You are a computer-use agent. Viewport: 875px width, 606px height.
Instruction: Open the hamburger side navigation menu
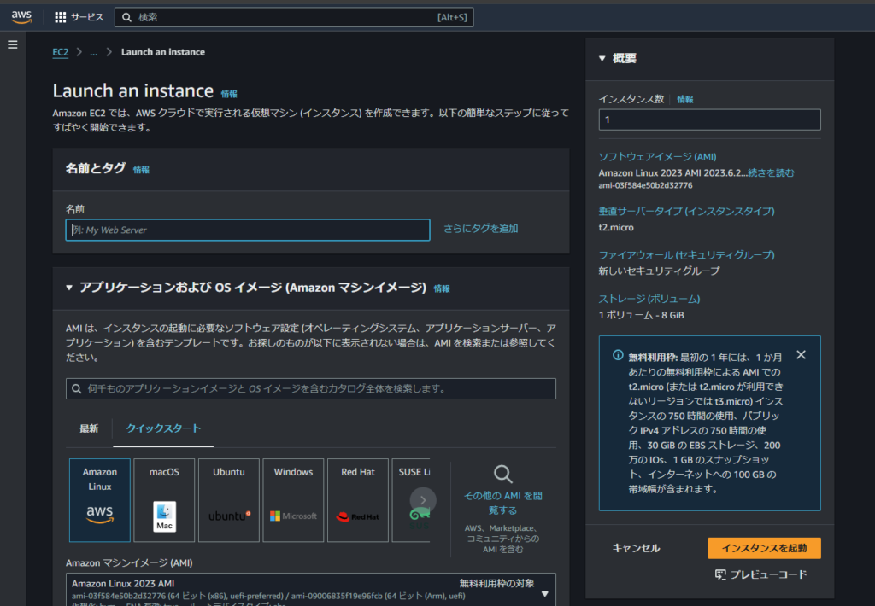(x=13, y=44)
